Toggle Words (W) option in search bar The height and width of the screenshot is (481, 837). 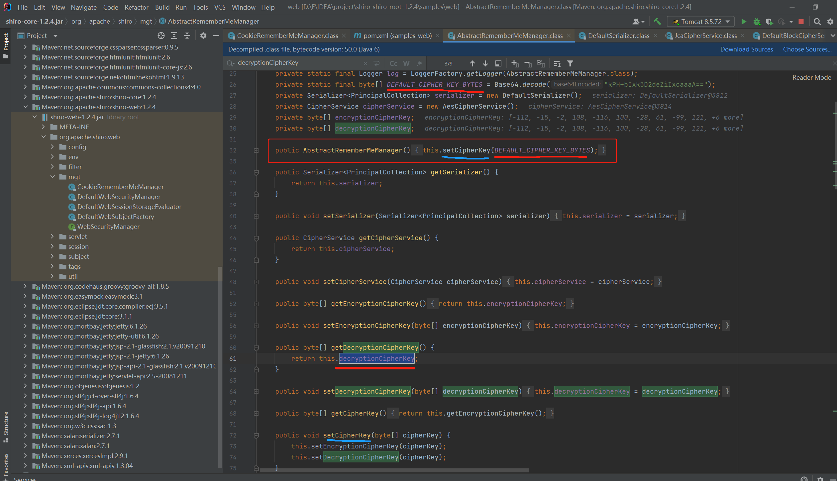[406, 63]
